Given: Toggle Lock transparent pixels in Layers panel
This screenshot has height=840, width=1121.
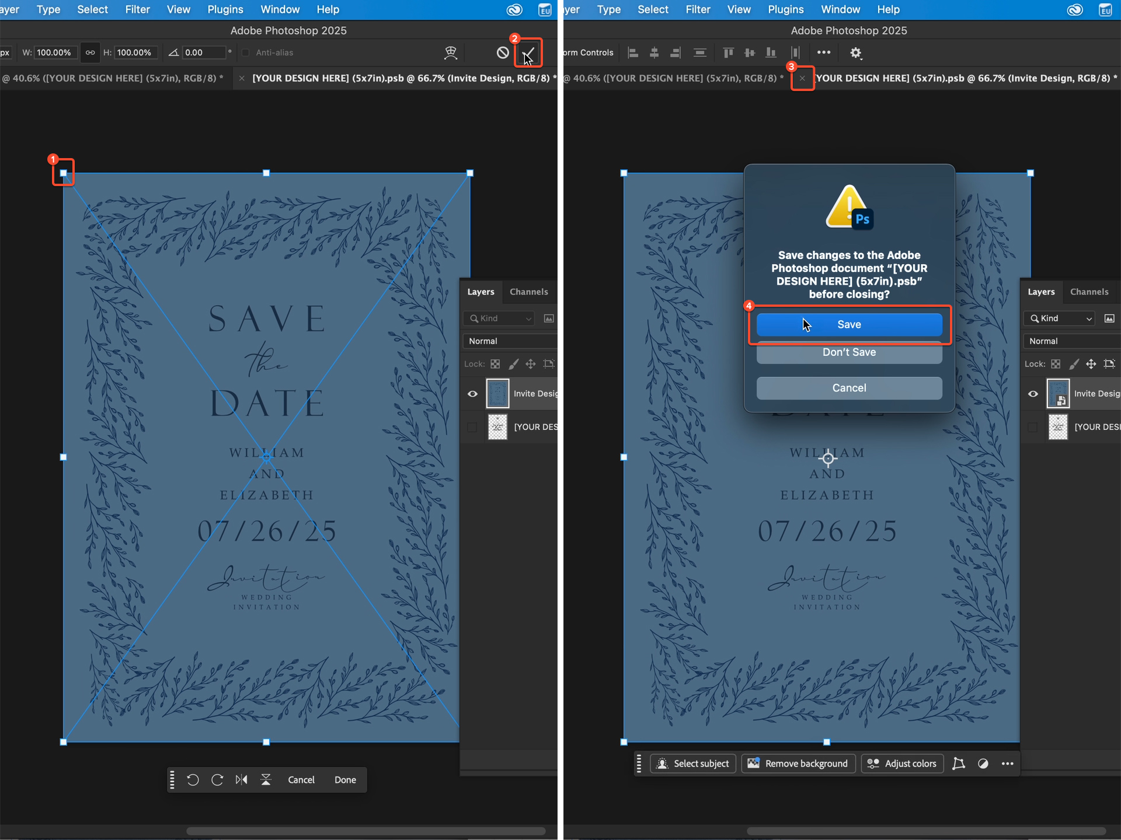Looking at the screenshot, I should [495, 363].
